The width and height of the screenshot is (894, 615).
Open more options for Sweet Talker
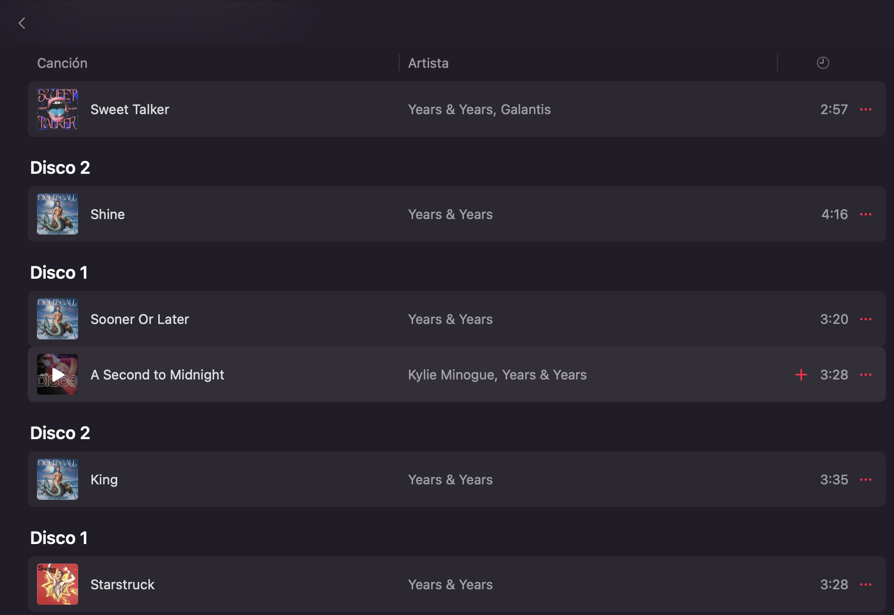(x=866, y=110)
